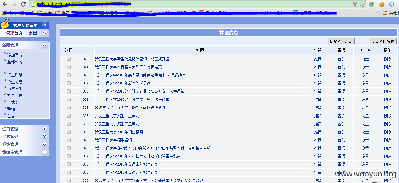The height and width of the screenshot is (183, 399).
Task: Click 删除 for news id 339
Action: (387, 83)
